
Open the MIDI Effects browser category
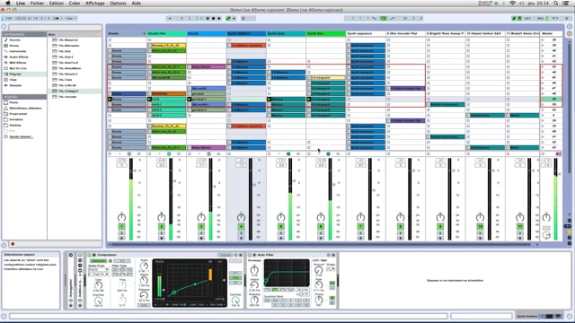click(18, 63)
